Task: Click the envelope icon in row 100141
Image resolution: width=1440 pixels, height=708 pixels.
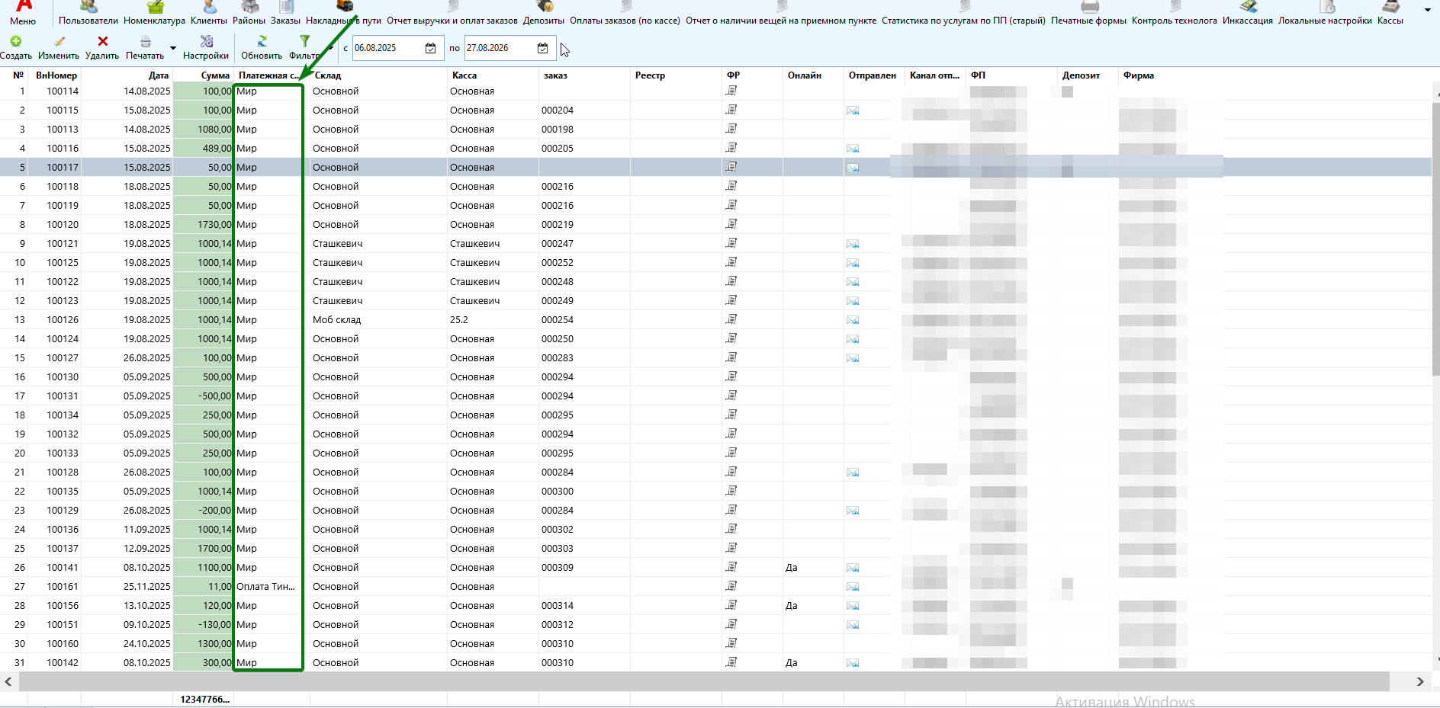Action: coord(853,568)
